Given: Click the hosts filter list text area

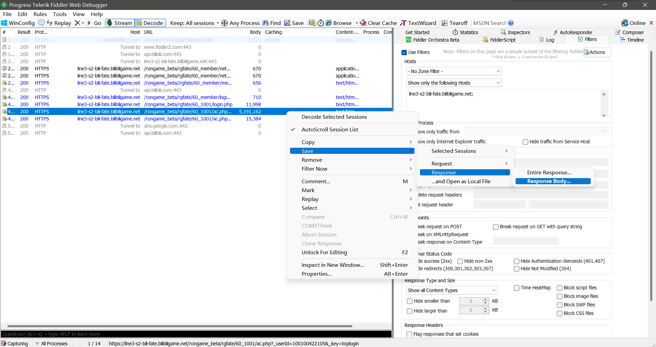Looking at the screenshot, I should pyautogui.click(x=504, y=104).
